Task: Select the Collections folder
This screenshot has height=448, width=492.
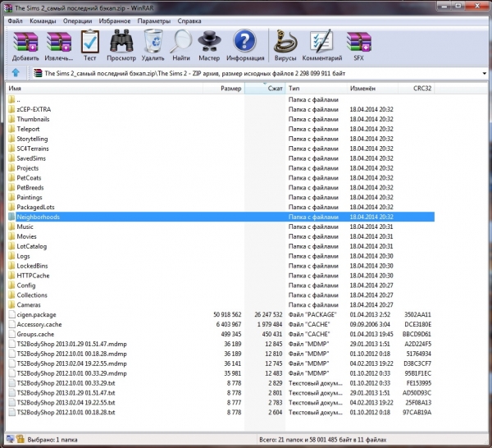Action: (x=32, y=295)
